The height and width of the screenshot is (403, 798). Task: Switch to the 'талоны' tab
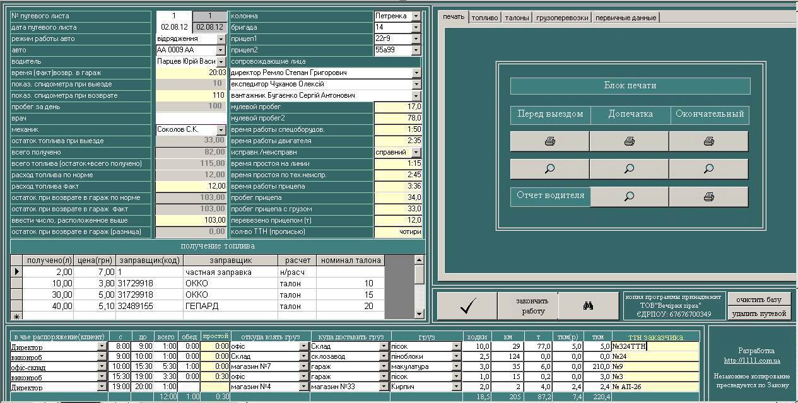click(x=517, y=18)
